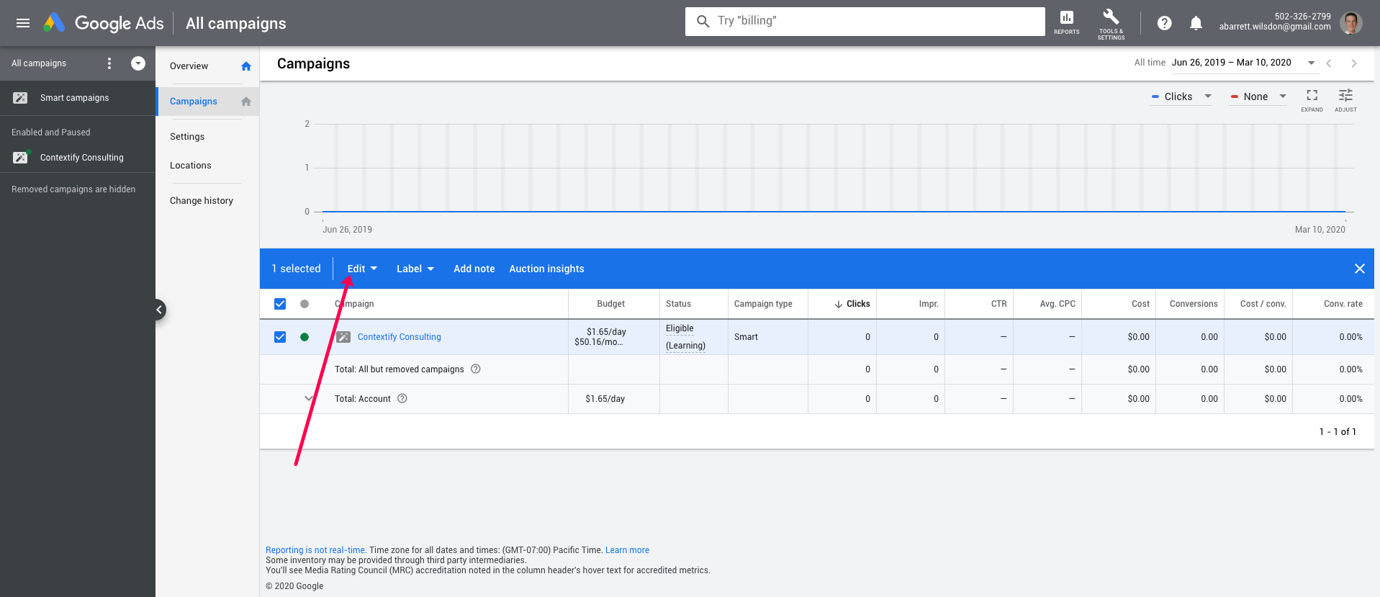This screenshot has height=597, width=1380.
Task: Click the Cost / conv. column header
Action: coord(1263,304)
